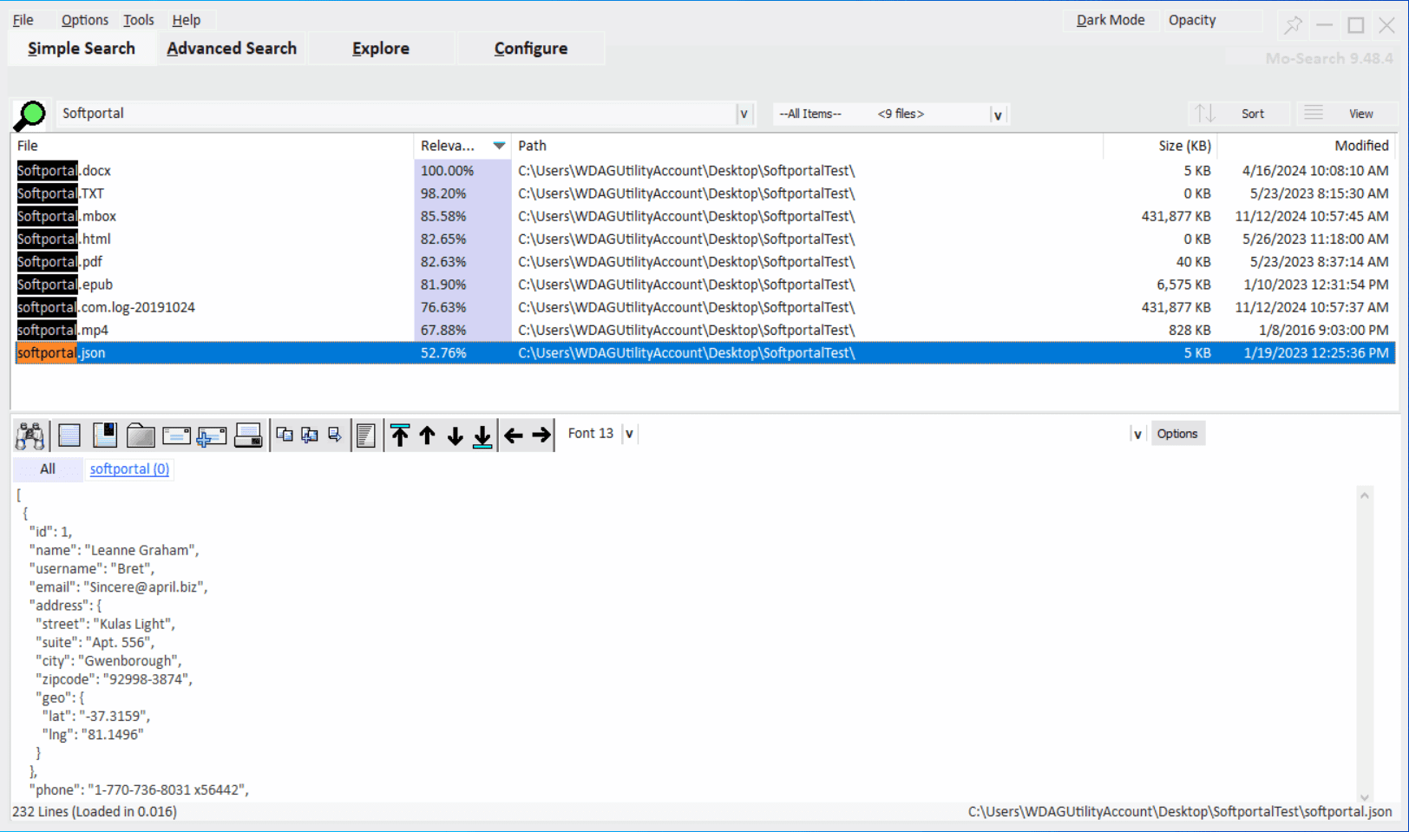1409x832 pixels.
Task: Click the Opacity control
Action: (x=1212, y=20)
